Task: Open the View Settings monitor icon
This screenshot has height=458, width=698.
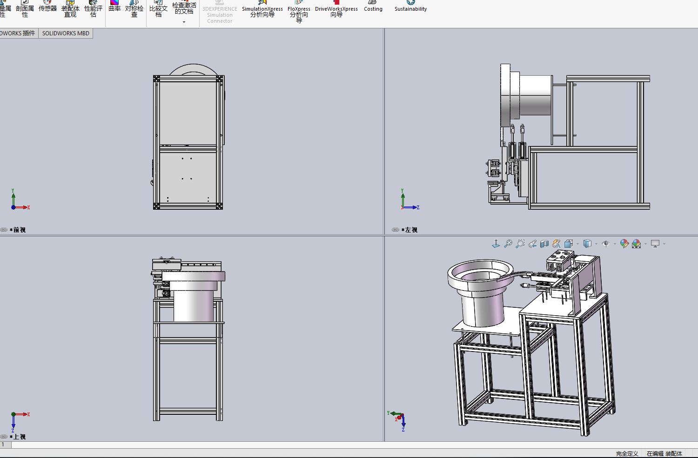Action: [655, 244]
